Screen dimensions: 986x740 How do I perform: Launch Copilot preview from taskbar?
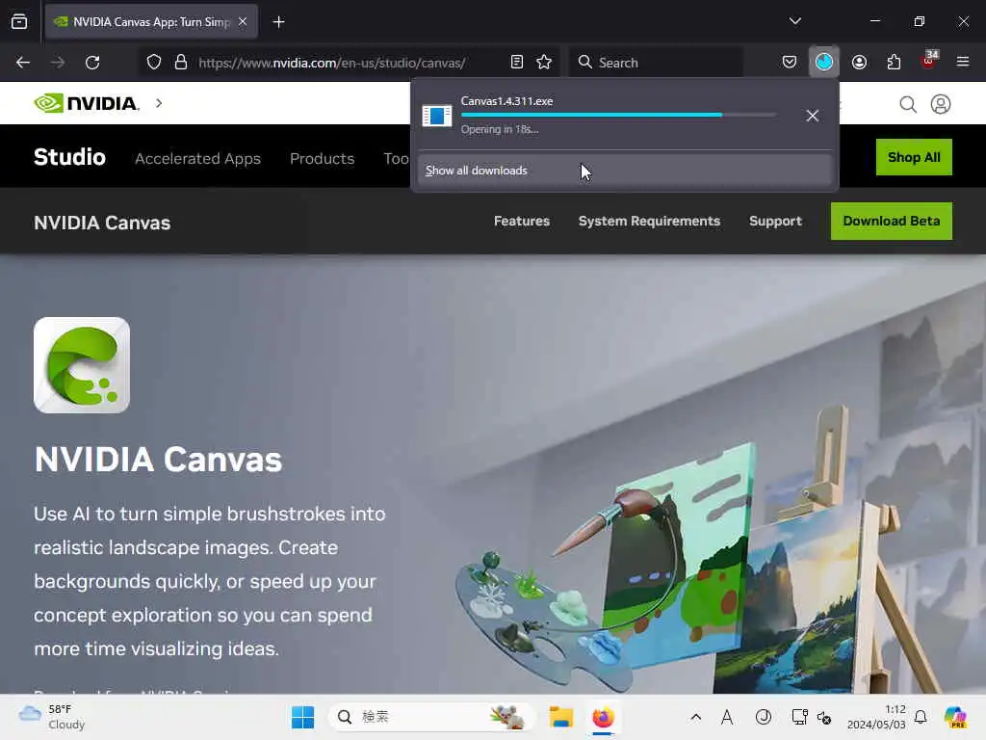pos(956,717)
